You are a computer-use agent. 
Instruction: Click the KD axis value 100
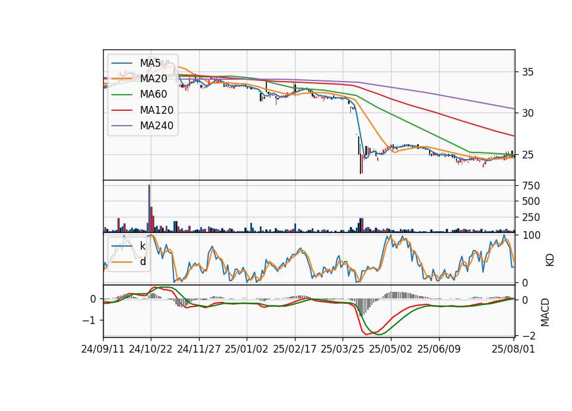(x=531, y=235)
